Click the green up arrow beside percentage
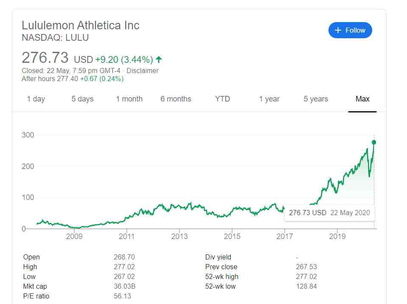Image resolution: width=407 pixels, height=304 pixels. point(159,59)
